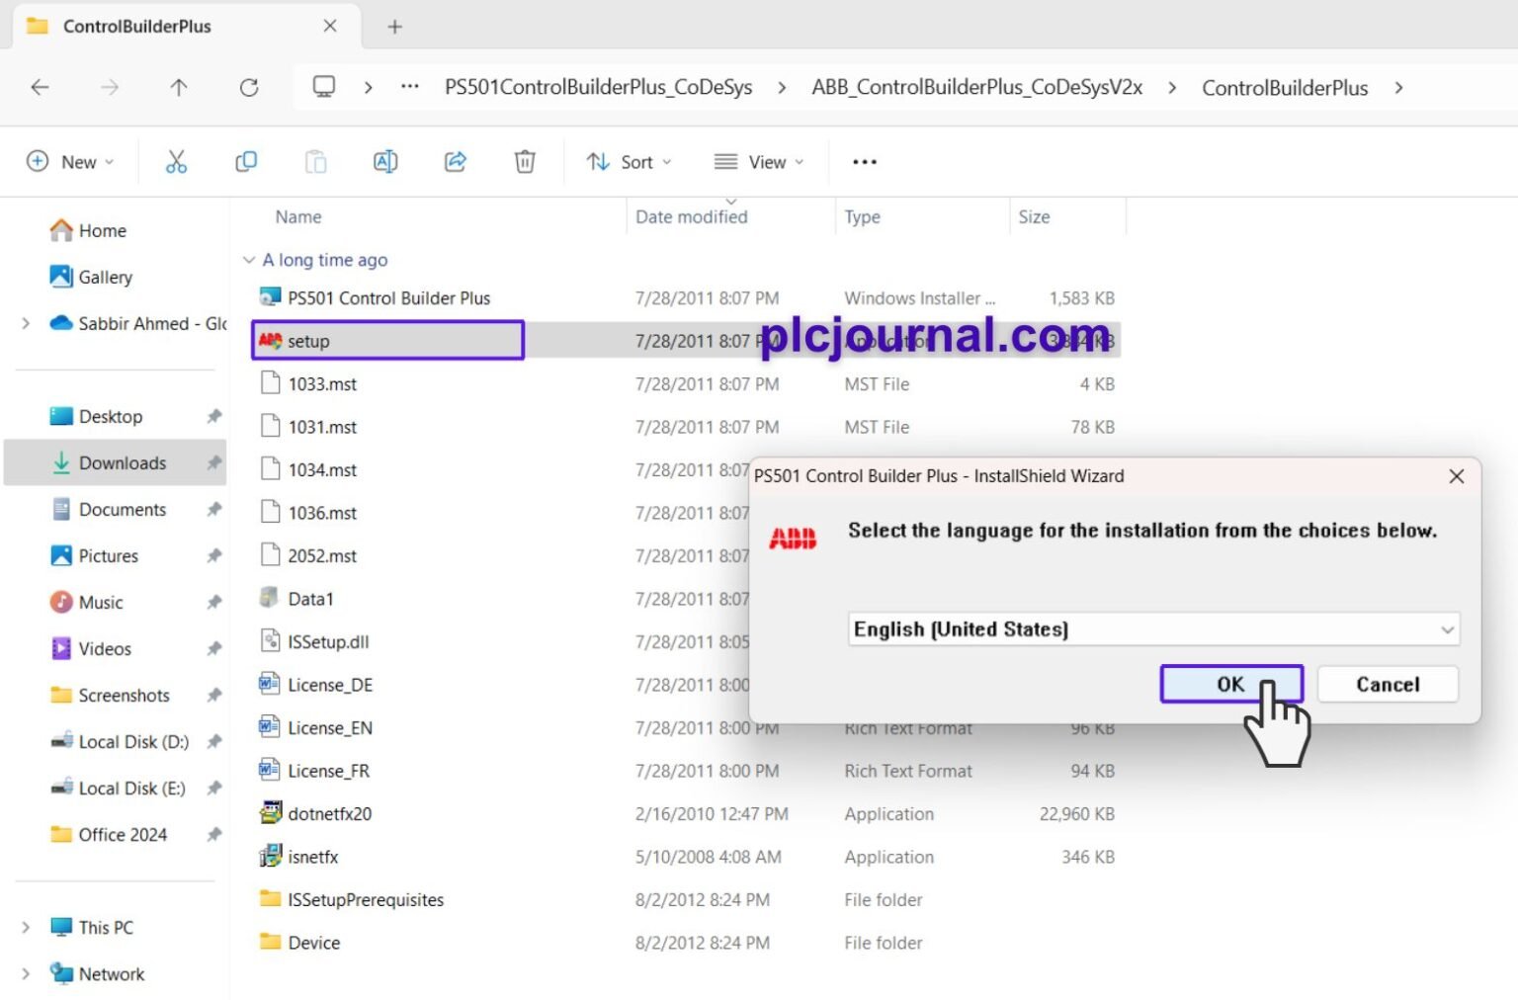Image resolution: width=1518 pixels, height=1000 pixels.
Task: Click the Share icon in toolbar
Action: 456,162
